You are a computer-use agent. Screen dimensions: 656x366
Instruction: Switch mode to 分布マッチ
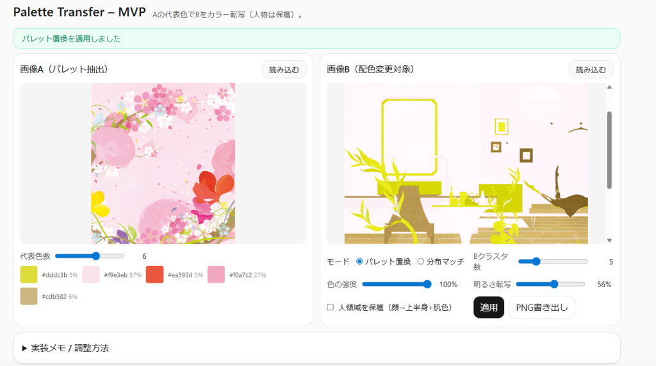tap(421, 262)
